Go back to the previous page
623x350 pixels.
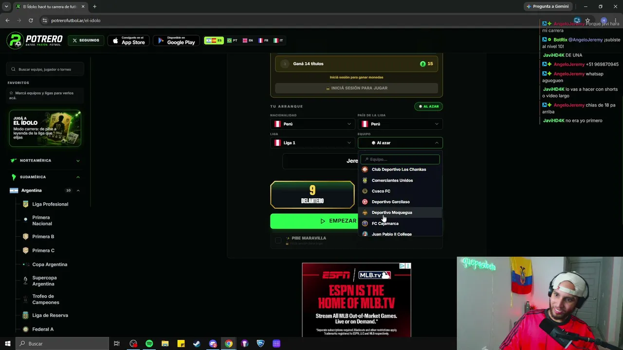pos(7,20)
